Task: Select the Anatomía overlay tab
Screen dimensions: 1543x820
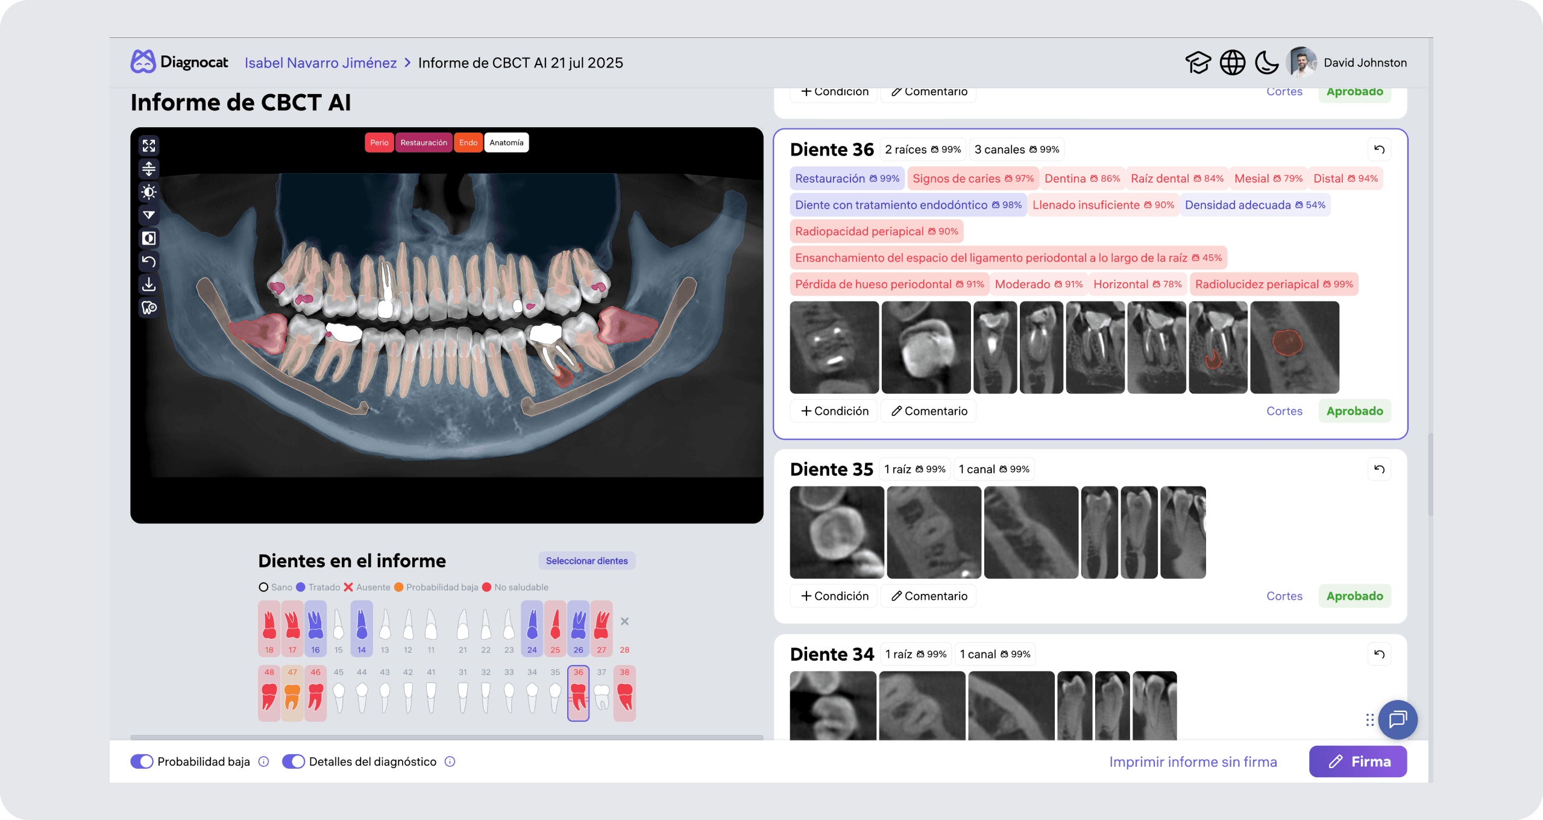Action: [506, 143]
